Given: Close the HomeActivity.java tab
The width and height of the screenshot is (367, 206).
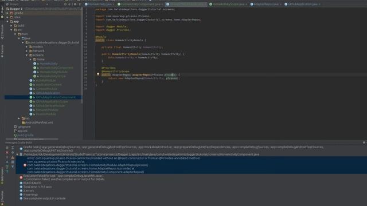Looking at the screenshot, I should pos(114,4).
